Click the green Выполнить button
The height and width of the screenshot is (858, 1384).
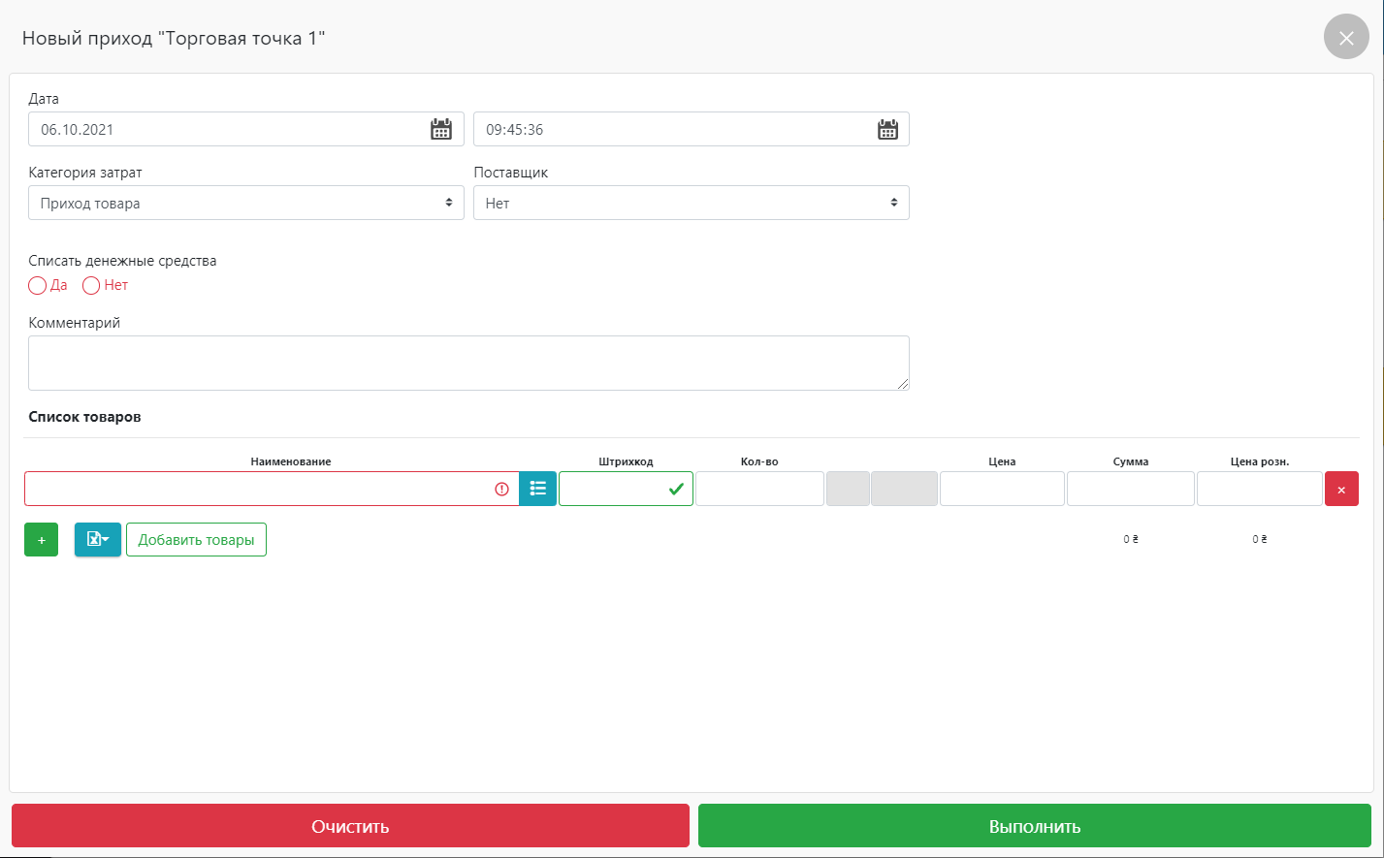pos(1034,827)
